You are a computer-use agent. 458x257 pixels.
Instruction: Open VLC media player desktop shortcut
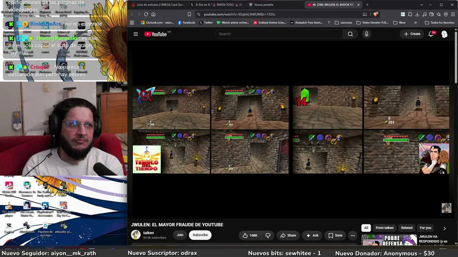9,210
